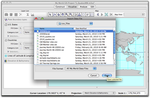Click the Open button

pyautogui.click(x=107, y=75)
